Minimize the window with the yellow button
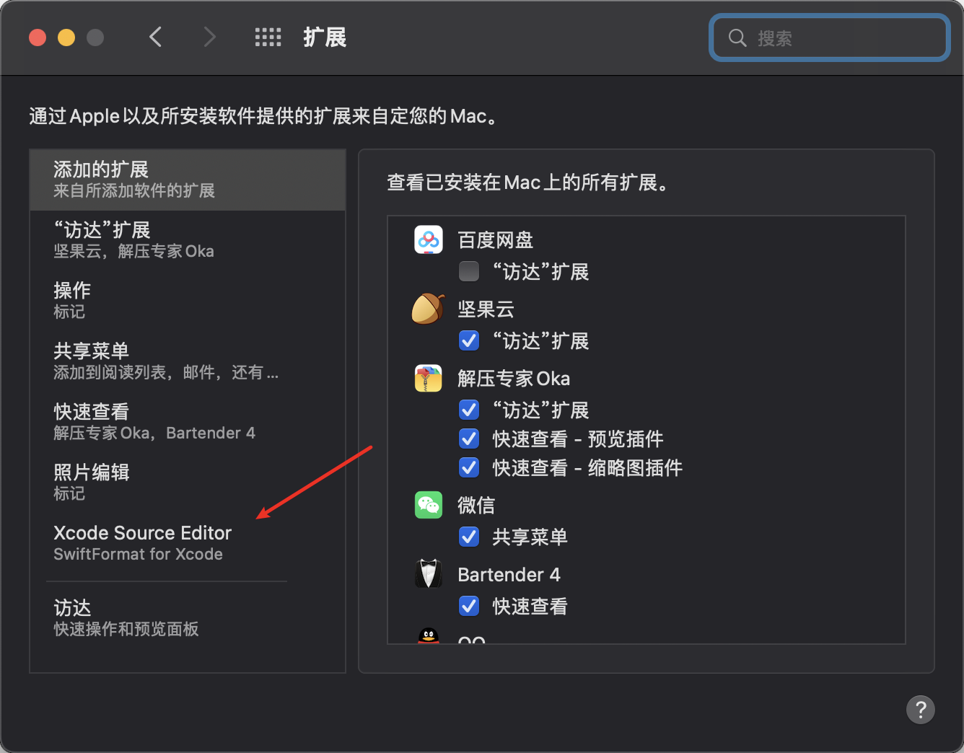This screenshot has height=753, width=964. (x=66, y=38)
